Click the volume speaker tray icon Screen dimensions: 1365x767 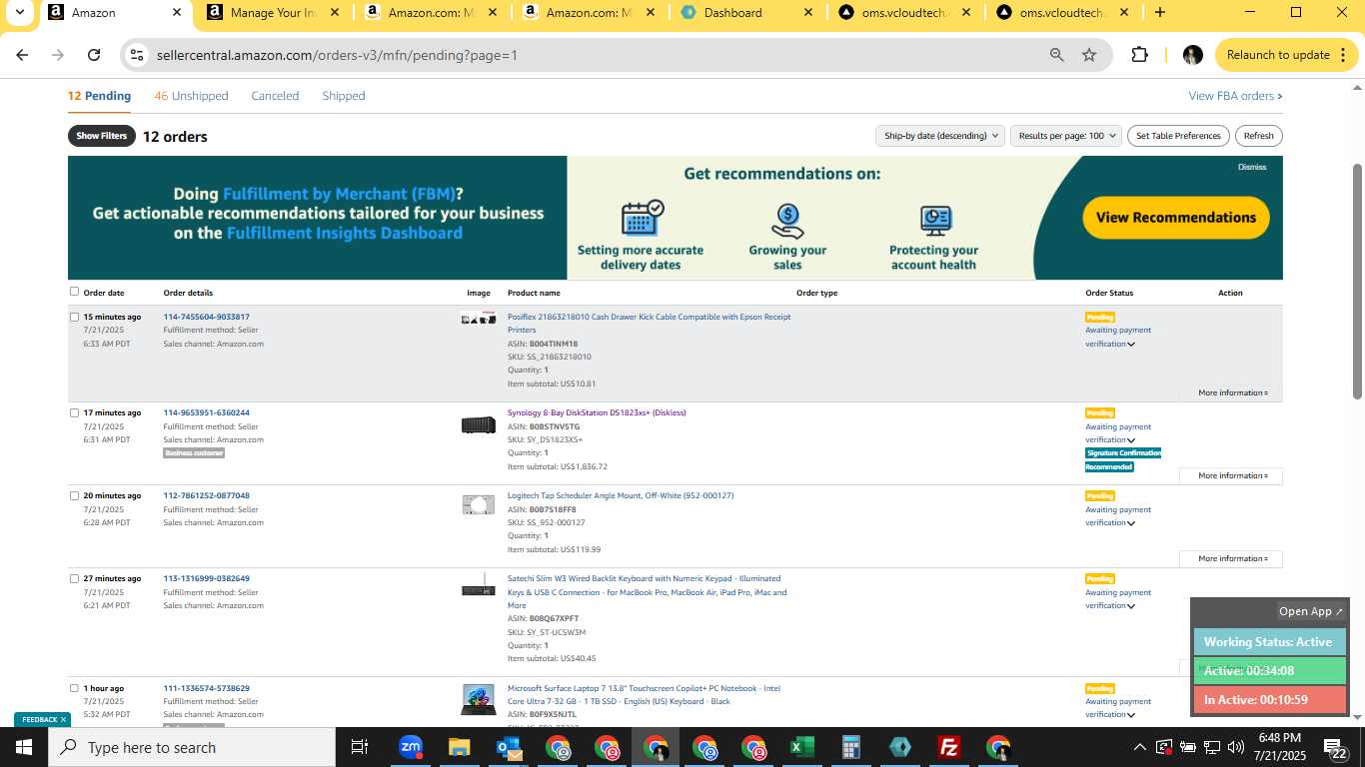click(x=1236, y=747)
